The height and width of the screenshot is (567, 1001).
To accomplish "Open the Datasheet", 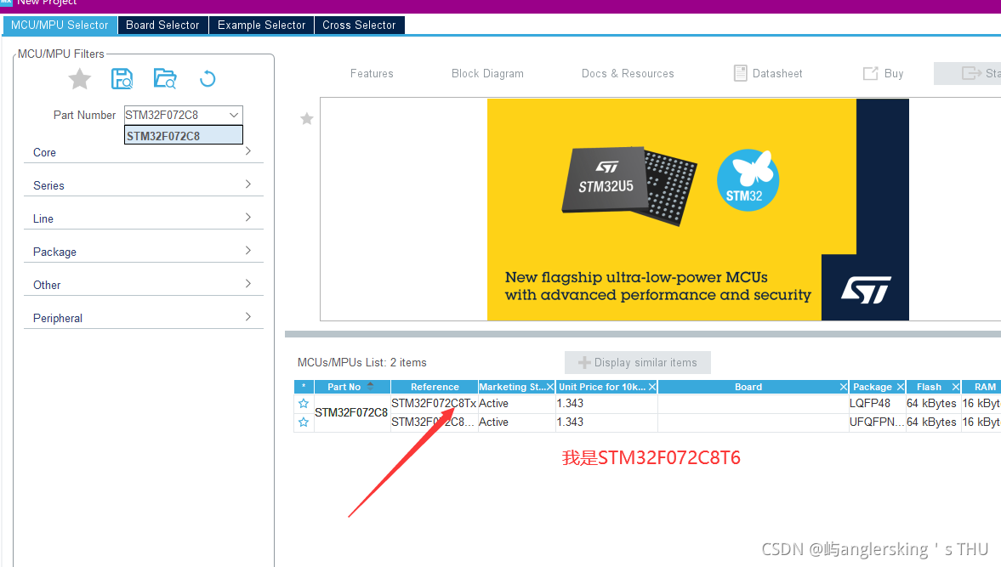I will (768, 73).
